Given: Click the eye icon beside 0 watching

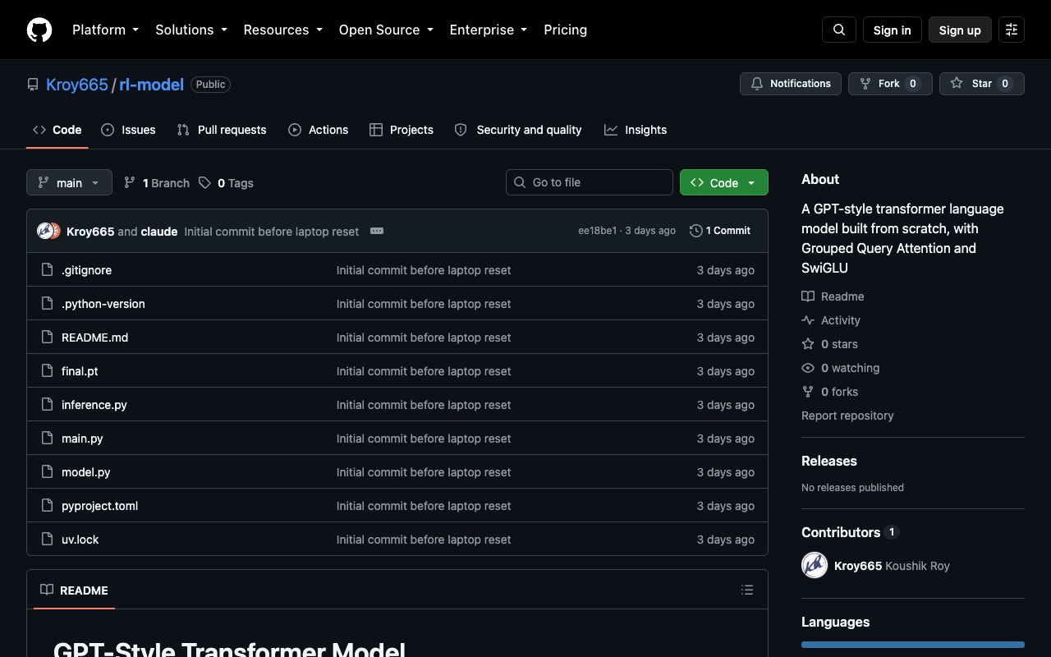Looking at the screenshot, I should [x=808, y=368].
